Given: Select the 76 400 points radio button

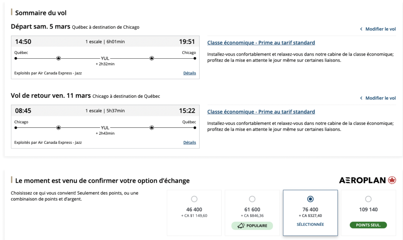Looking at the screenshot, I should (x=310, y=199).
